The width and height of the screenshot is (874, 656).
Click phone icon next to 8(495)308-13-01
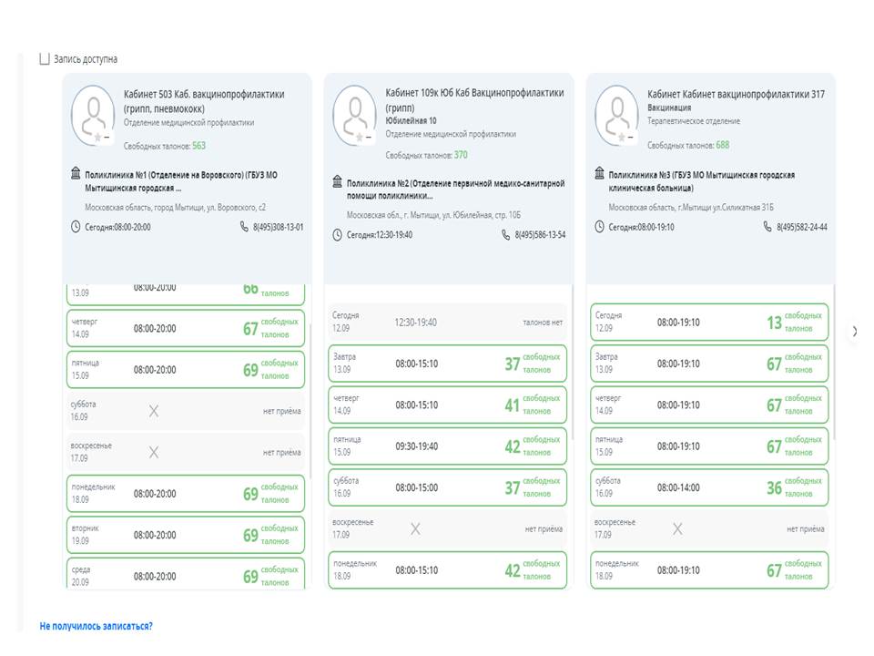pyautogui.click(x=244, y=226)
